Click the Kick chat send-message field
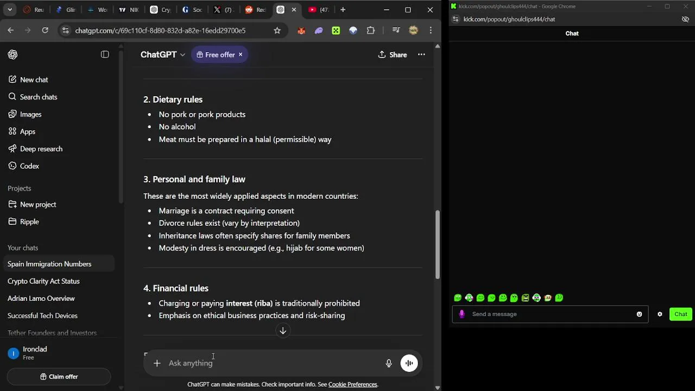This screenshot has height=391, width=695. (551, 314)
